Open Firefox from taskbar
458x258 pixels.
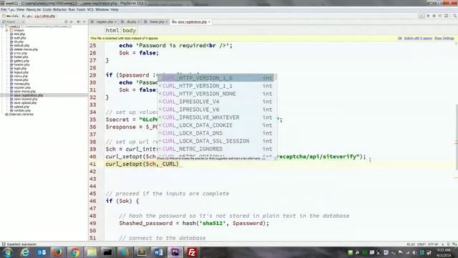point(57,252)
